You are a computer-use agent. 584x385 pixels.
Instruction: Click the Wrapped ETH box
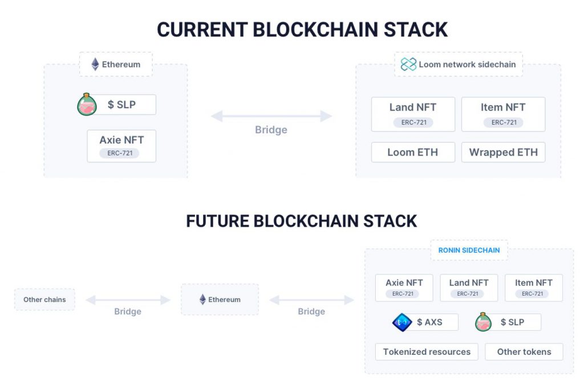click(503, 152)
